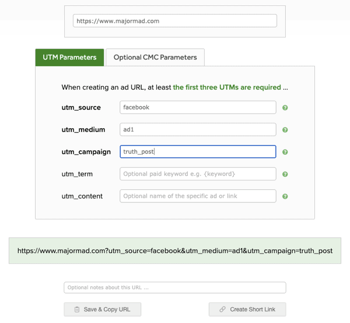350x323 pixels.
Task: Click help icon beside utm_content field
Action: point(285,197)
